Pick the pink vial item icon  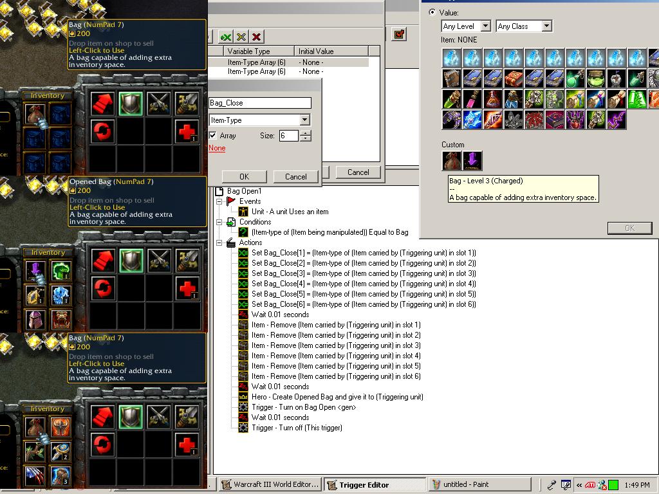pos(472,99)
